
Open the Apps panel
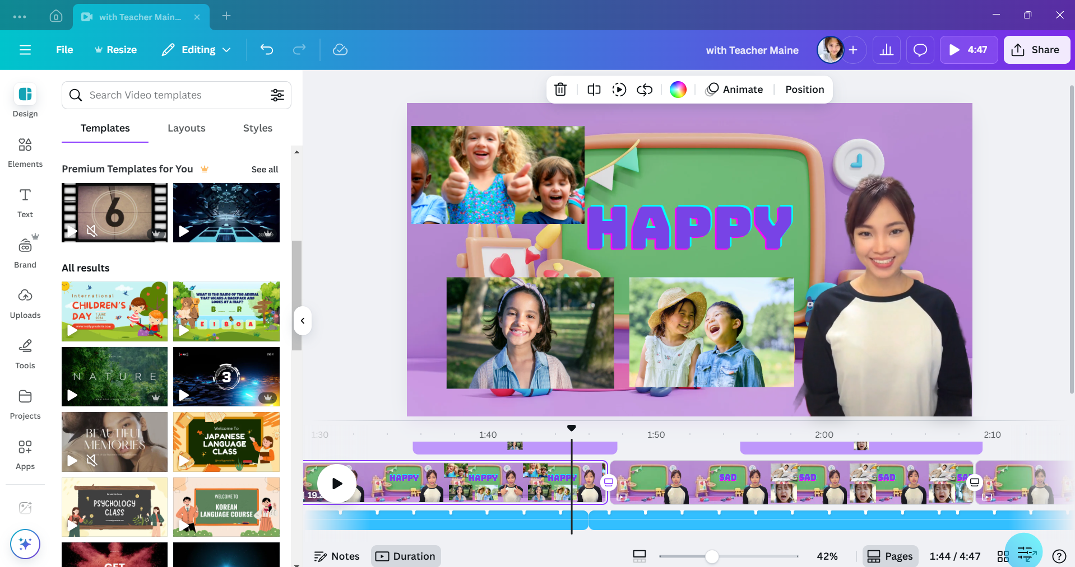click(x=25, y=455)
